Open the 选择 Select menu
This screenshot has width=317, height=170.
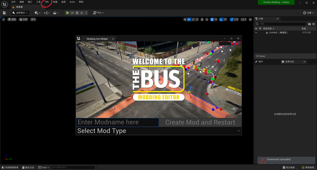tap(64, 2)
